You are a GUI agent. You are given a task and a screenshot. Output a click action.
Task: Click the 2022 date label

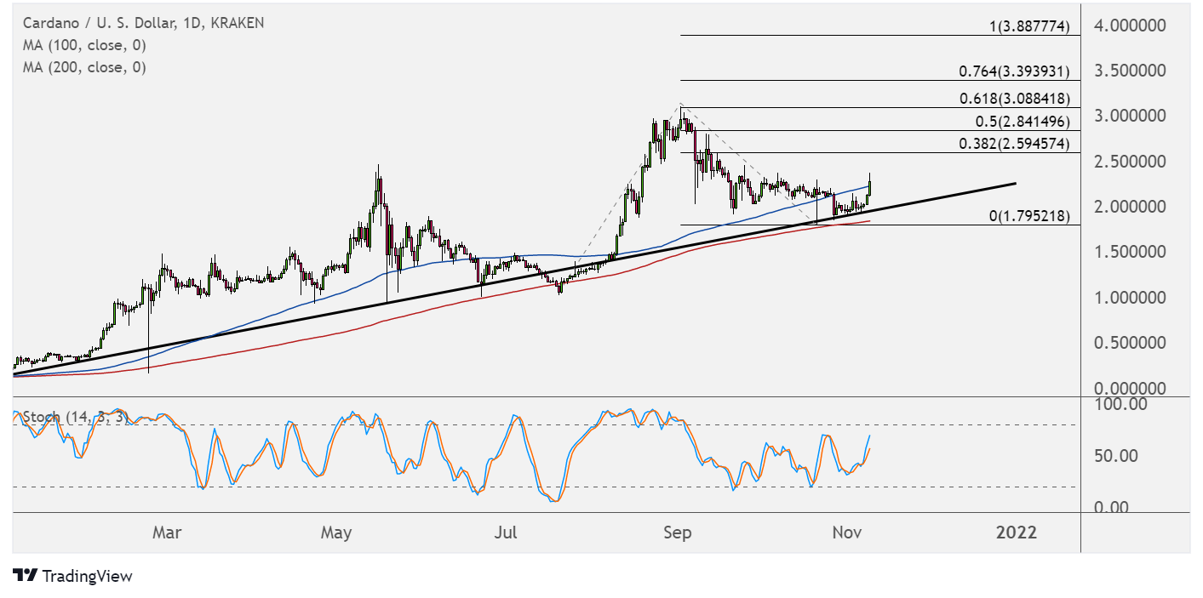(1017, 533)
